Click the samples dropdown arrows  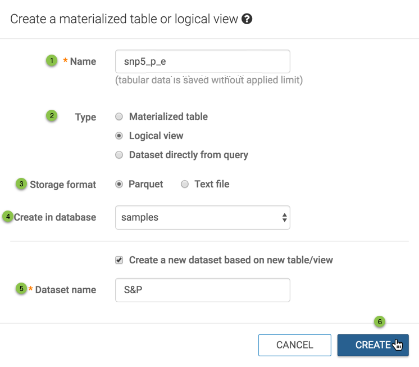[x=284, y=217]
